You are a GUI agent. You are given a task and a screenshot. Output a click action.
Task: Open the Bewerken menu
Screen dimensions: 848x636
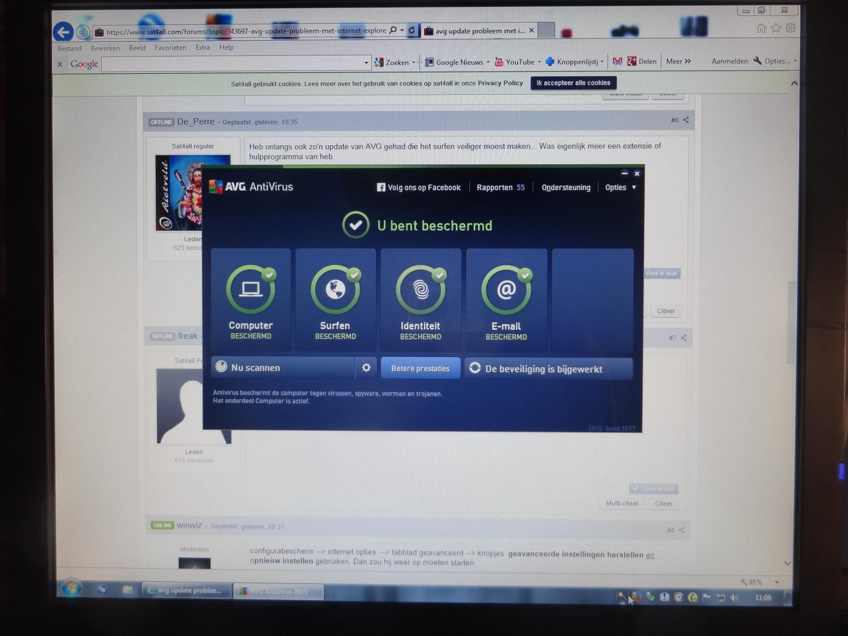[105, 48]
